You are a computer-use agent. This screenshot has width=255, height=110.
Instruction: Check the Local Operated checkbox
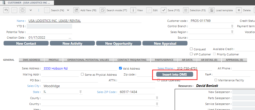click(159, 80)
